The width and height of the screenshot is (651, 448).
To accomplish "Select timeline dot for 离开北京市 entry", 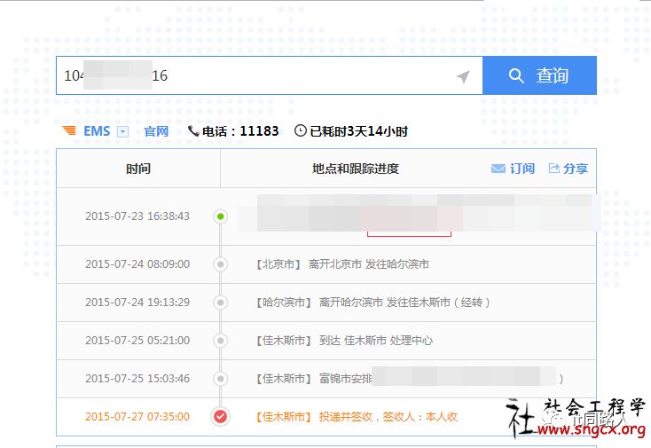I will 221,264.
